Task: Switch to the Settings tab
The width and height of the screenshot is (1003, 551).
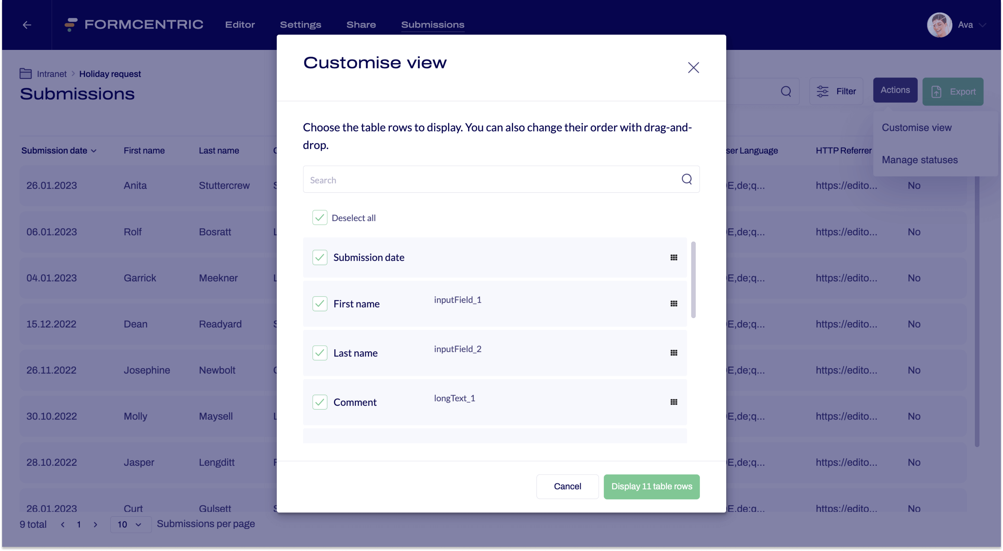Action: pyautogui.click(x=300, y=24)
